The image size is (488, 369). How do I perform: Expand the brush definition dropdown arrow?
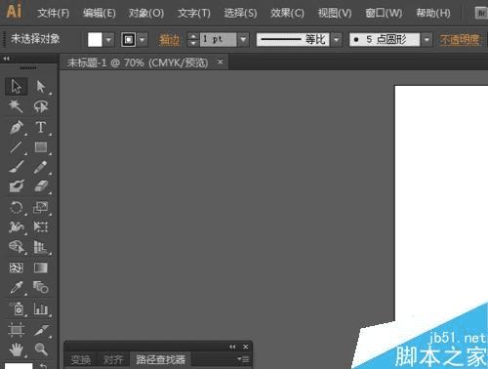427,40
